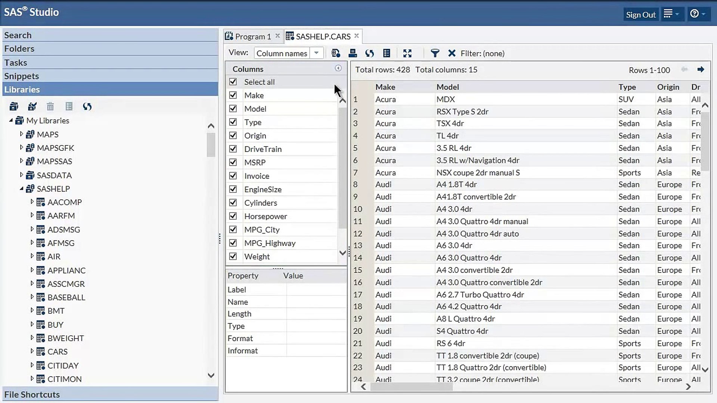Select the SASHELP.CARS tab
Viewport: 717px width, 403px height.
(323, 36)
